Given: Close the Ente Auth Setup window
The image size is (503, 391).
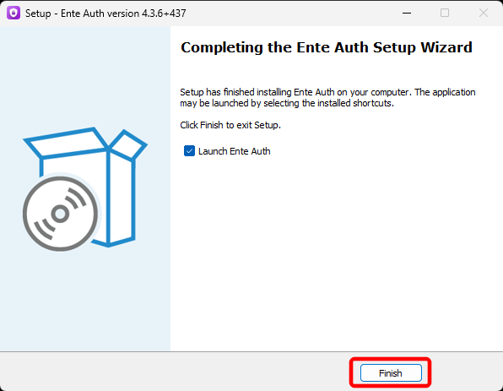Looking at the screenshot, I should 483,14.
